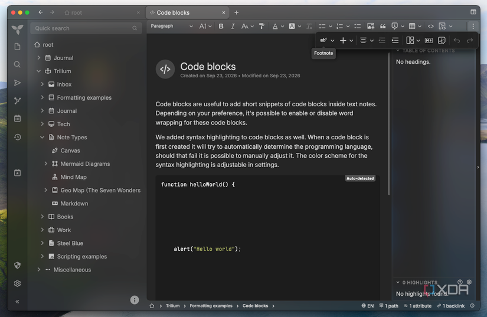Click the cut-and-paste to sub-note icon
Viewport: 487px width, 317px height.
pyautogui.click(x=442, y=40)
